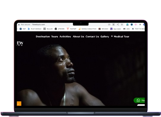Open the Medical Tour page
Screen dimensions: 161x117
[121, 37]
